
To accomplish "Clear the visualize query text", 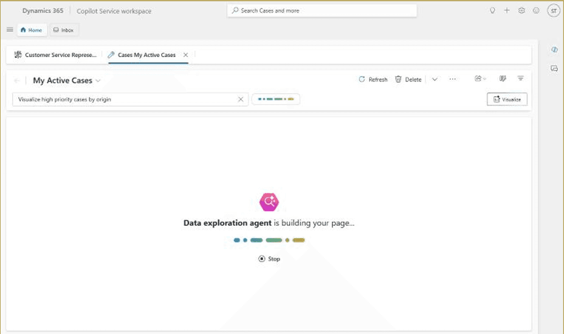I will click(241, 99).
